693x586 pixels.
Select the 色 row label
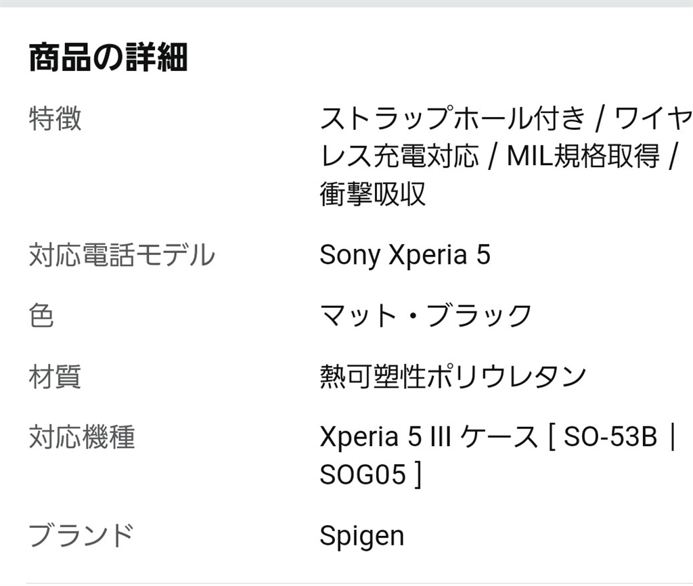point(41,316)
